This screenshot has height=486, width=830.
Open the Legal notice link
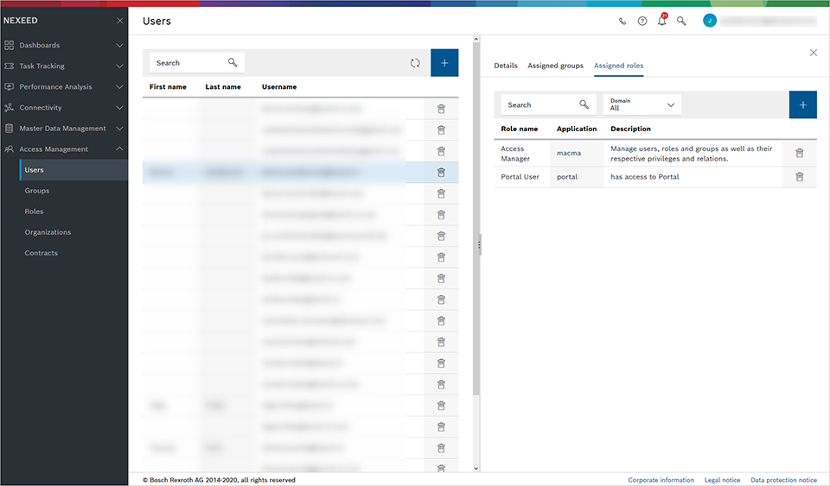click(x=722, y=480)
